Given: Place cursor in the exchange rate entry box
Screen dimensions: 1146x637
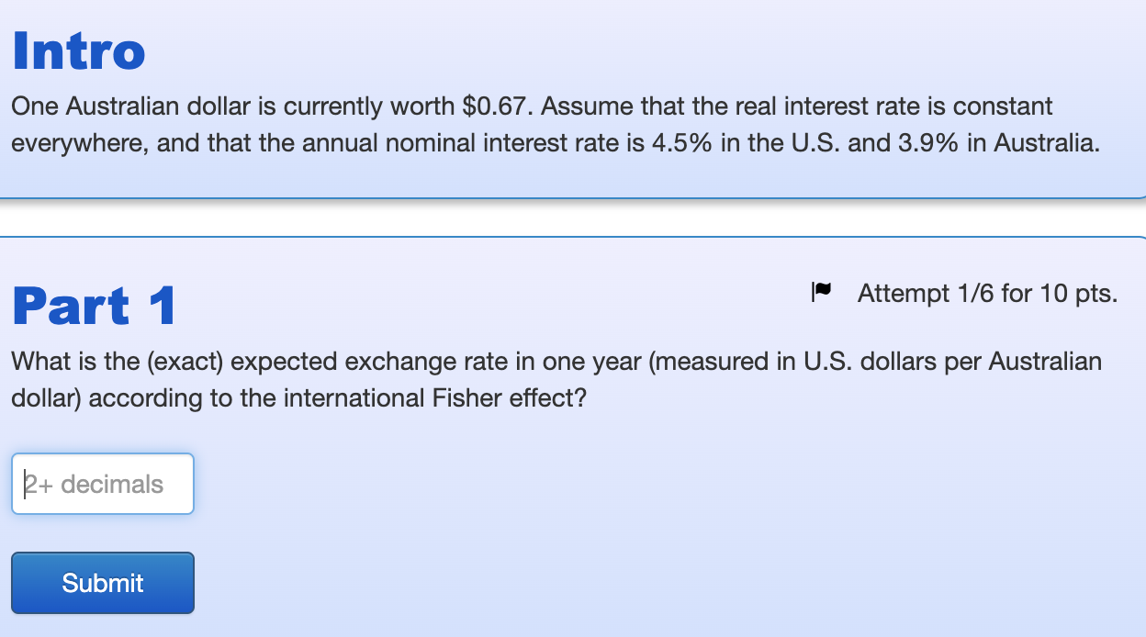Looking at the screenshot, I should (102, 484).
